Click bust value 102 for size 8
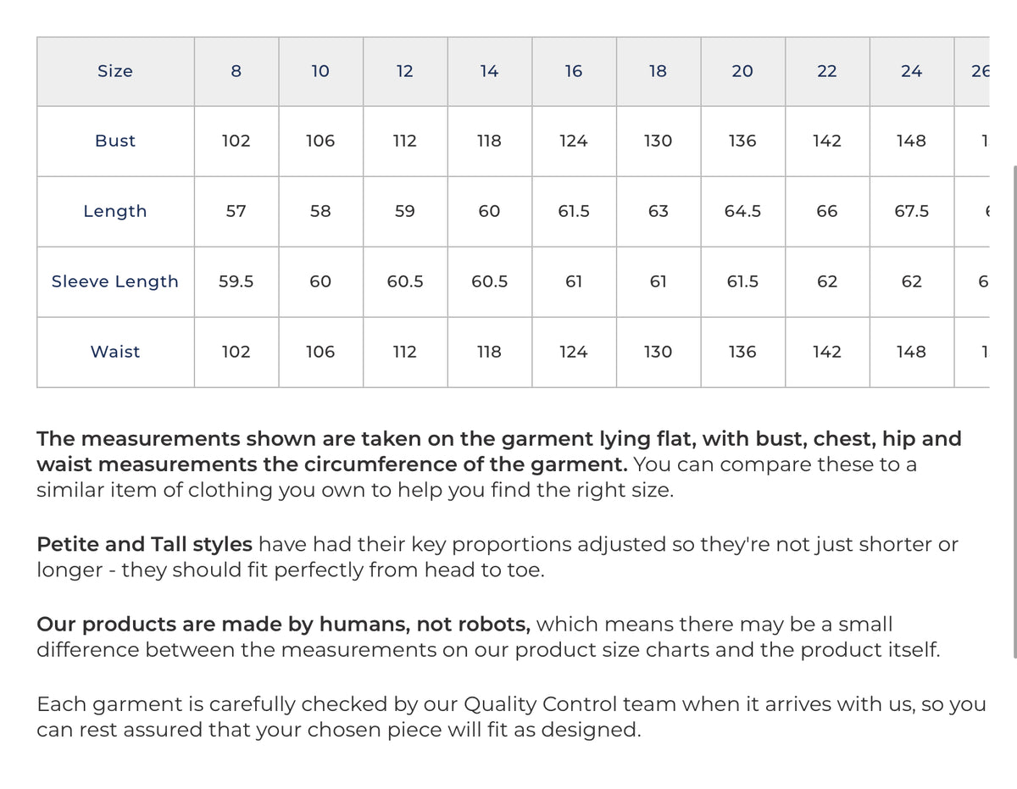This screenshot has width=1017, height=789. [236, 142]
